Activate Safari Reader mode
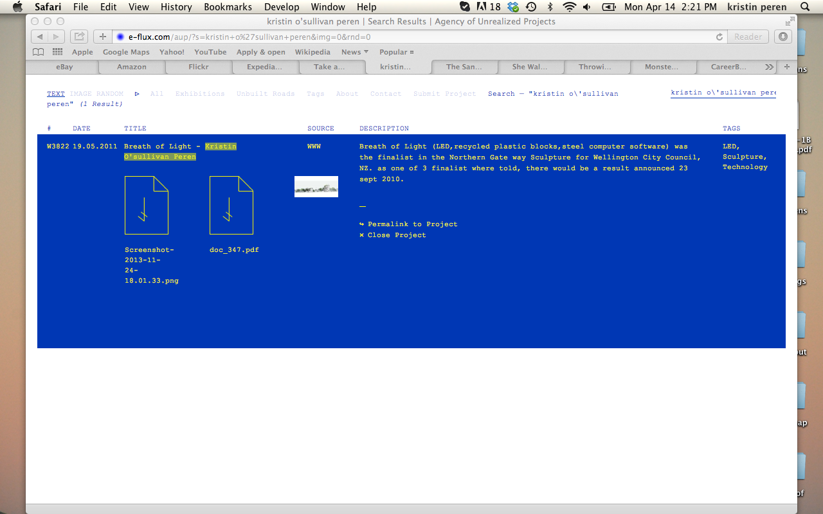Screen dimensions: 823x514 point(748,37)
